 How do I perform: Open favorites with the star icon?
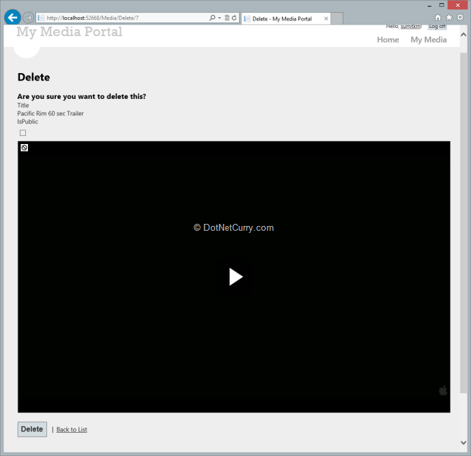(x=449, y=18)
